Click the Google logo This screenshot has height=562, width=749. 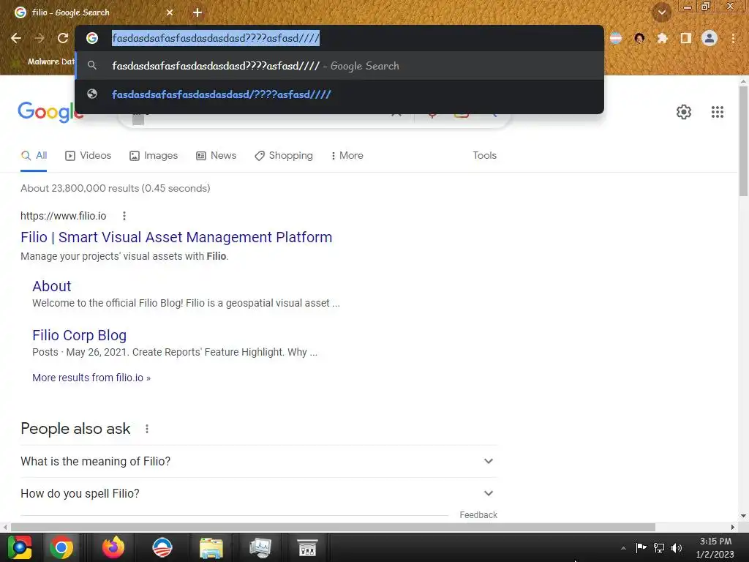click(46, 112)
